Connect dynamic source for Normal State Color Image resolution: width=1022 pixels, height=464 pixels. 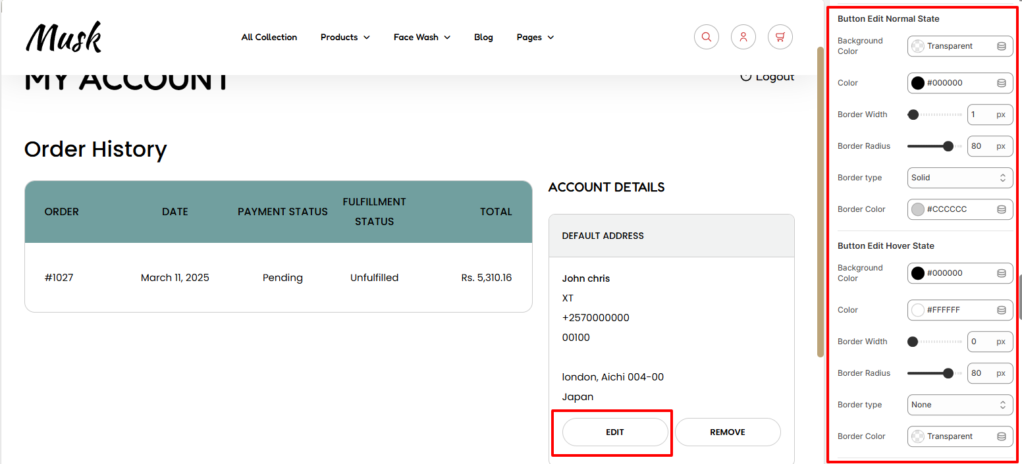click(x=1002, y=83)
